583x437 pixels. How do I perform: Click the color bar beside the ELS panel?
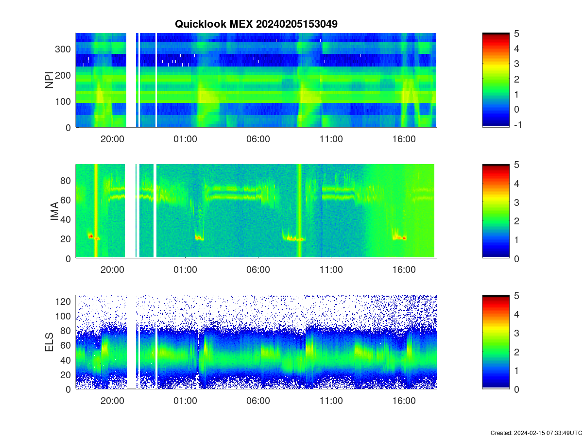click(496, 342)
